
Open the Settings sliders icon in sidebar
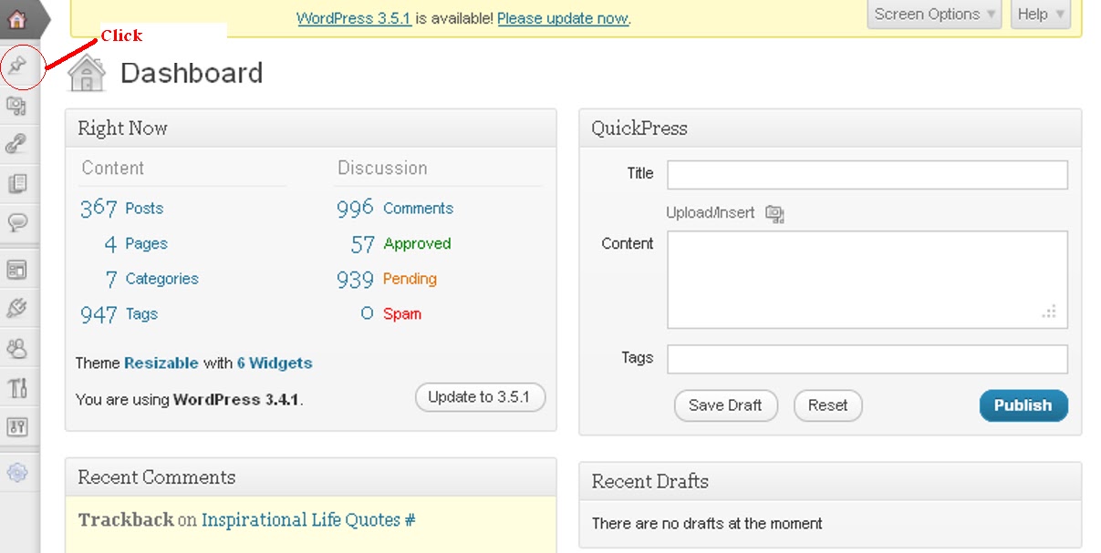(17, 426)
